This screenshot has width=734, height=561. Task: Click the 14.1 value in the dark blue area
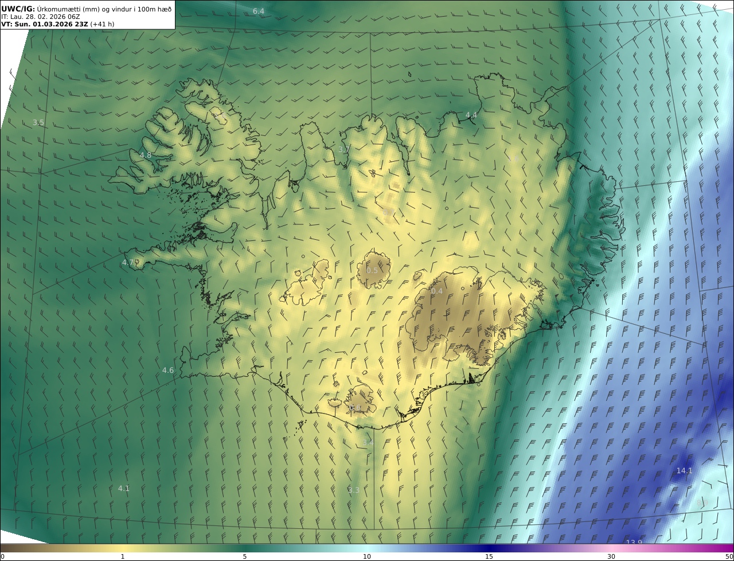click(x=684, y=471)
